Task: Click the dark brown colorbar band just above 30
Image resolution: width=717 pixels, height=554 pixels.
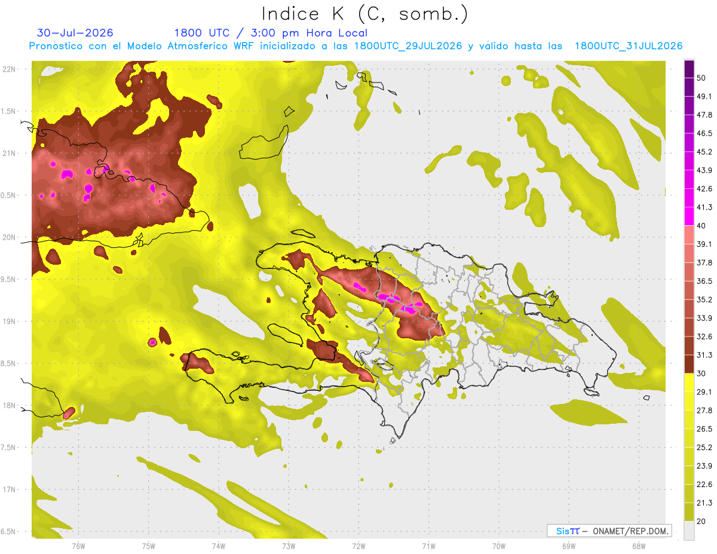Action: point(689,365)
